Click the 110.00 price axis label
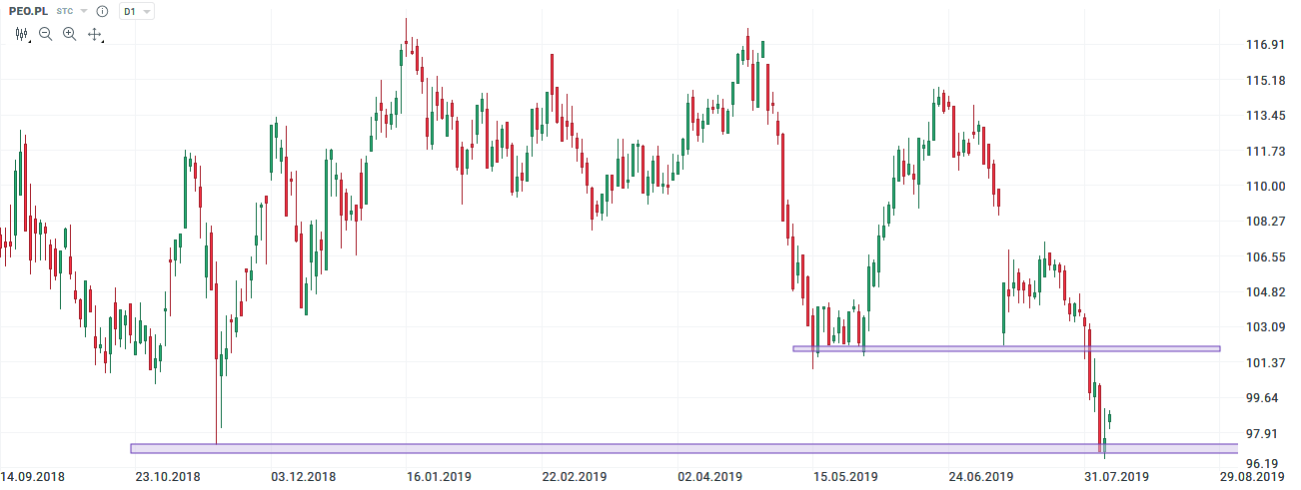The image size is (1301, 490). point(1265,186)
